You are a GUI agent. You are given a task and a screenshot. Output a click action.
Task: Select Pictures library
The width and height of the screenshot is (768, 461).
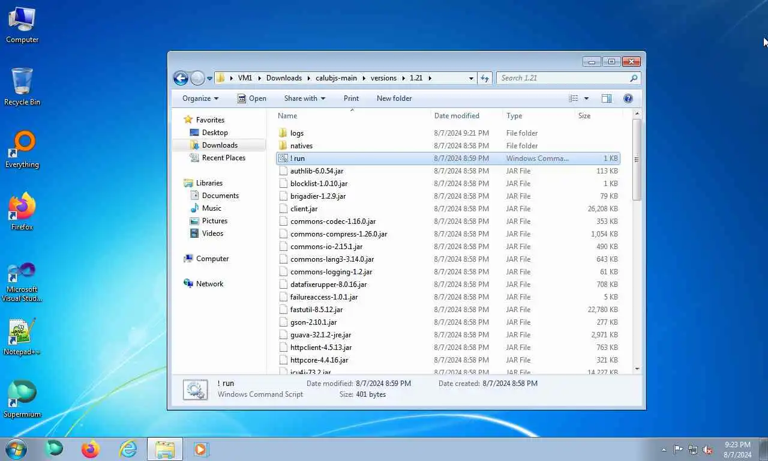pos(214,221)
